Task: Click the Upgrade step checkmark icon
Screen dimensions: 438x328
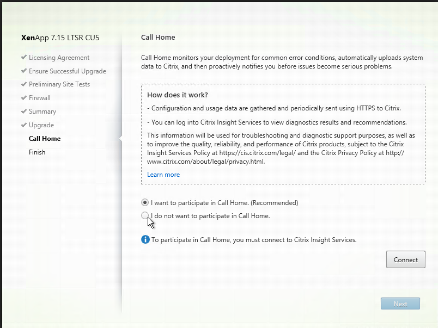Action: coord(24,125)
